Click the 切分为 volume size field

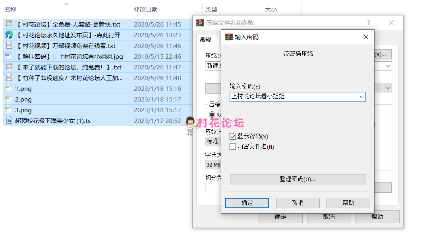coord(213,188)
